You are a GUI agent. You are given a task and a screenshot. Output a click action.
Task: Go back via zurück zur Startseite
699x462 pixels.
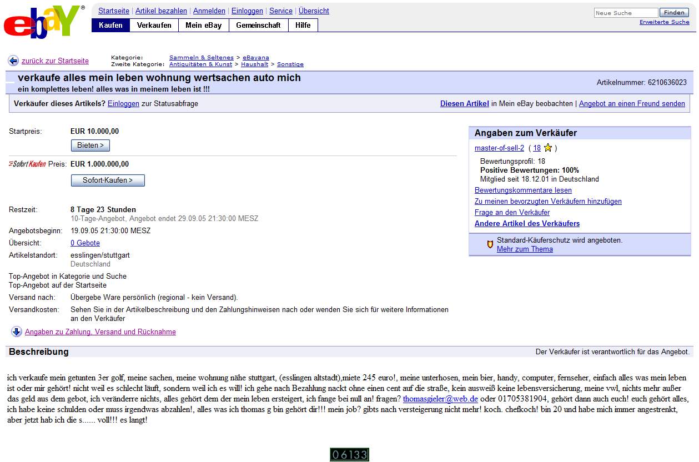(55, 61)
